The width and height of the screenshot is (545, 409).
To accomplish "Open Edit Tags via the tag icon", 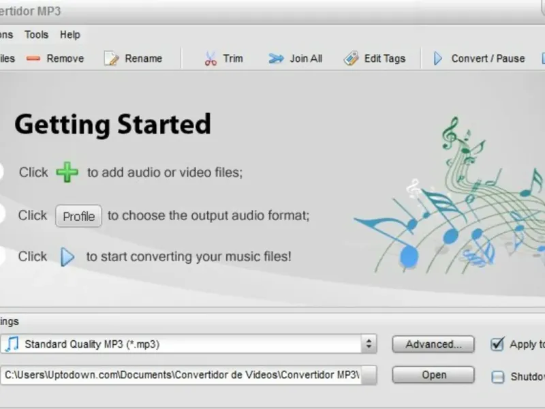I will point(351,59).
